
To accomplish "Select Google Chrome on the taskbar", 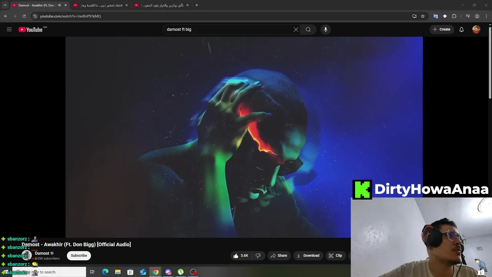I will [155, 272].
